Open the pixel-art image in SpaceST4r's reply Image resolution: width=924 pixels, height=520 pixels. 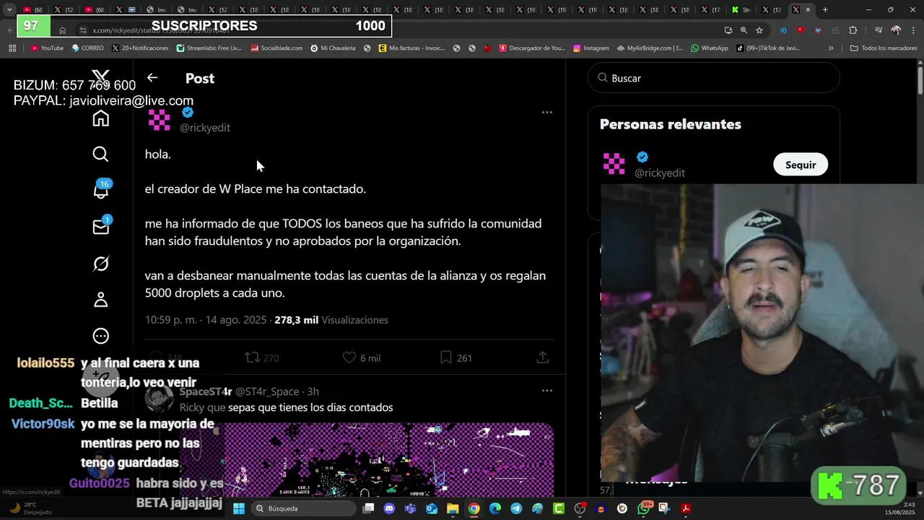tap(367, 459)
